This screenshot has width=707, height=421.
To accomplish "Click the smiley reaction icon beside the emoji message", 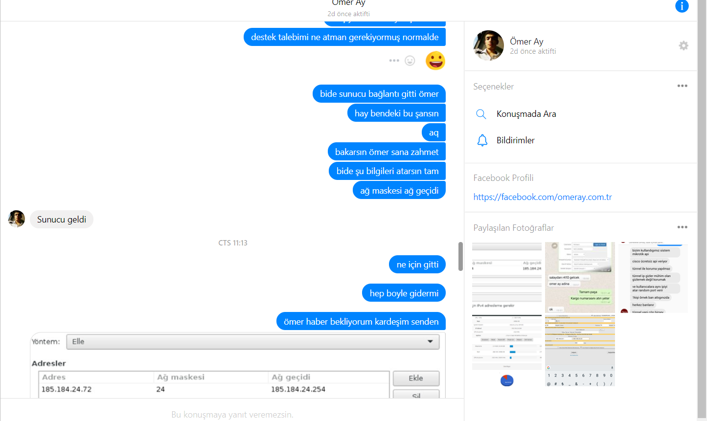I will [x=410, y=61].
